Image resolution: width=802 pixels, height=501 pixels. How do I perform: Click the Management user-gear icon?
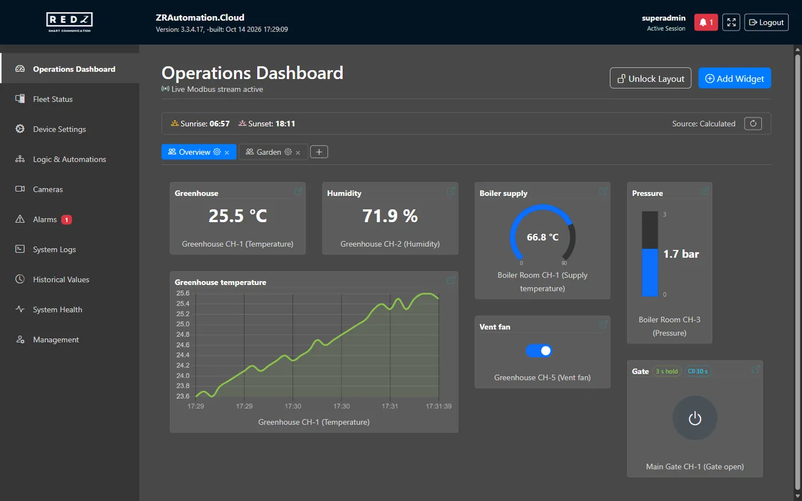pos(20,339)
